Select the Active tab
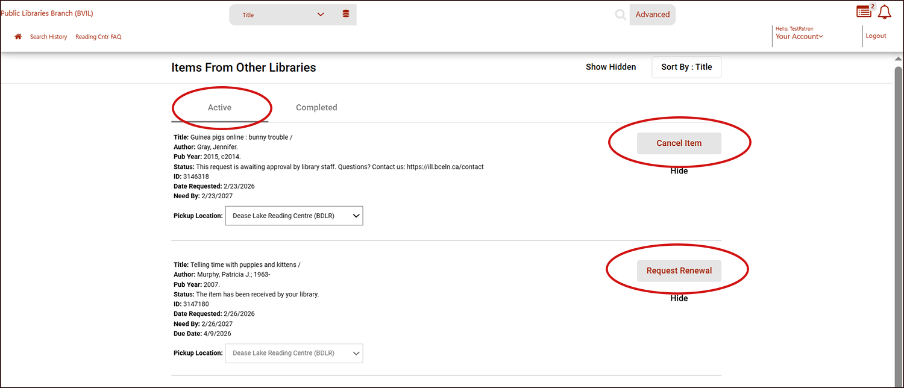The image size is (904, 388). point(219,107)
